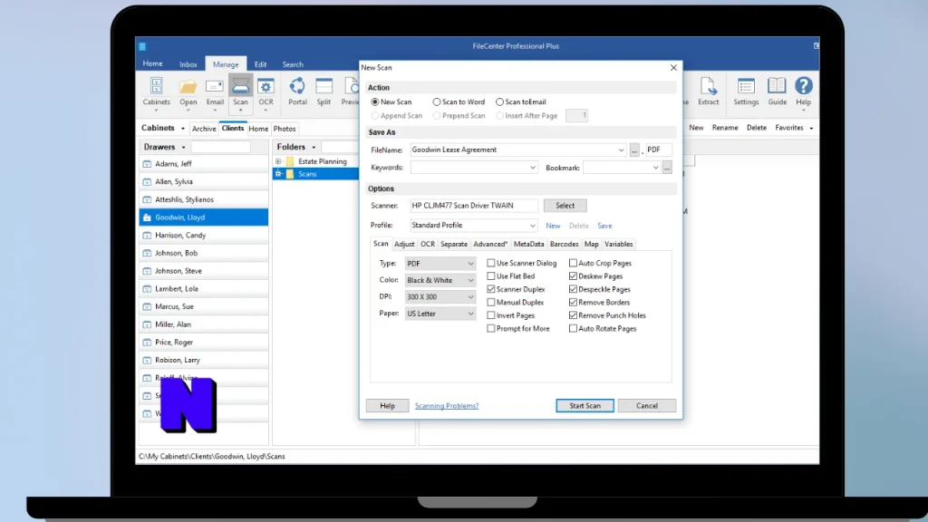
Task: Click the Scan ribbon icon
Action: (240, 86)
